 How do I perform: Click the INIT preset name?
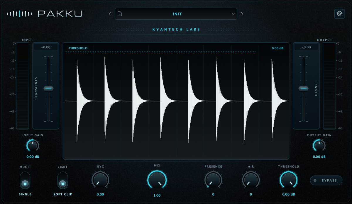177,14
